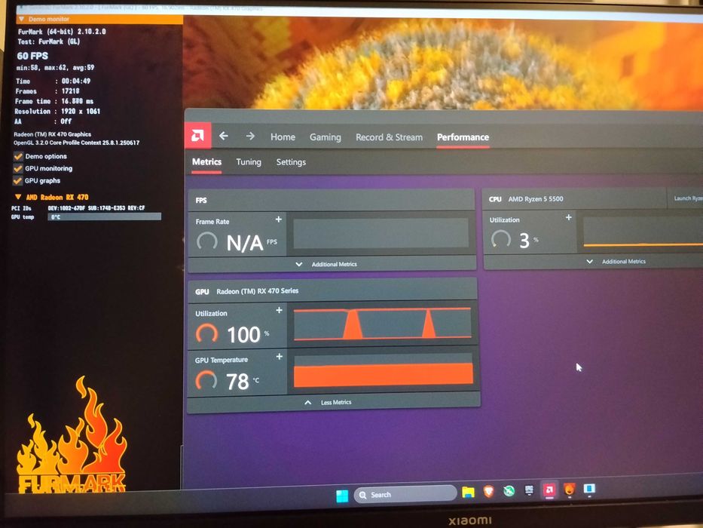Image resolution: width=703 pixels, height=528 pixels.
Task: Switch to the Tuning sub-tab
Action: (249, 161)
